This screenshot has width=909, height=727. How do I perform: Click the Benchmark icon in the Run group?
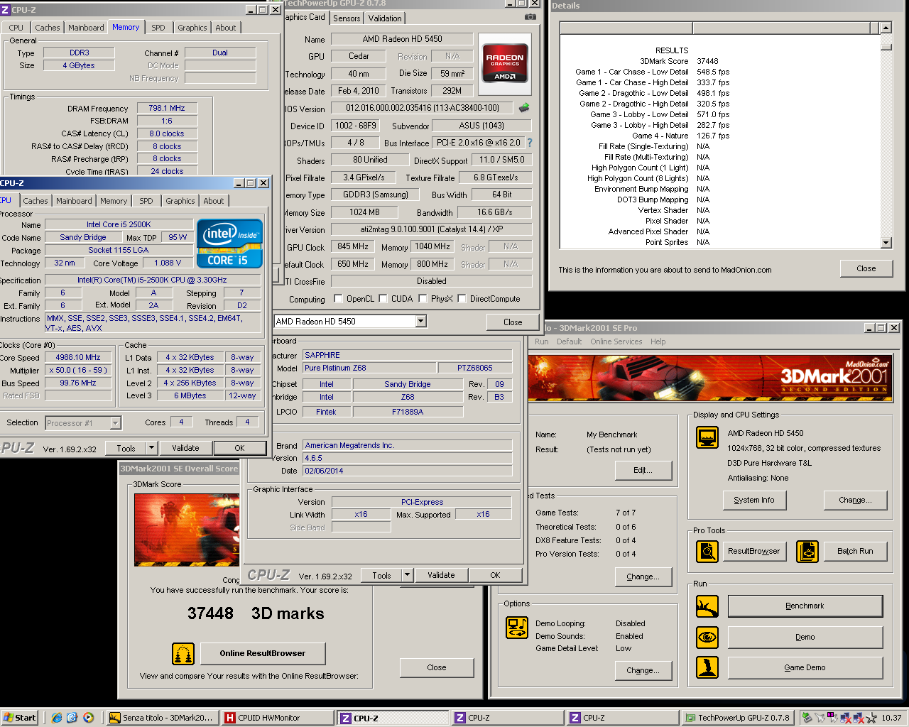click(x=707, y=606)
